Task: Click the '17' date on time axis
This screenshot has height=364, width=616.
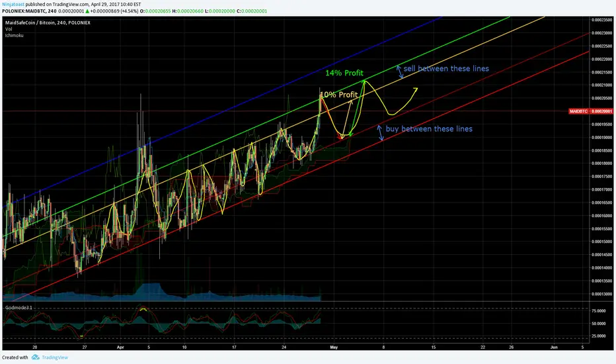Action: pyautogui.click(x=234, y=347)
